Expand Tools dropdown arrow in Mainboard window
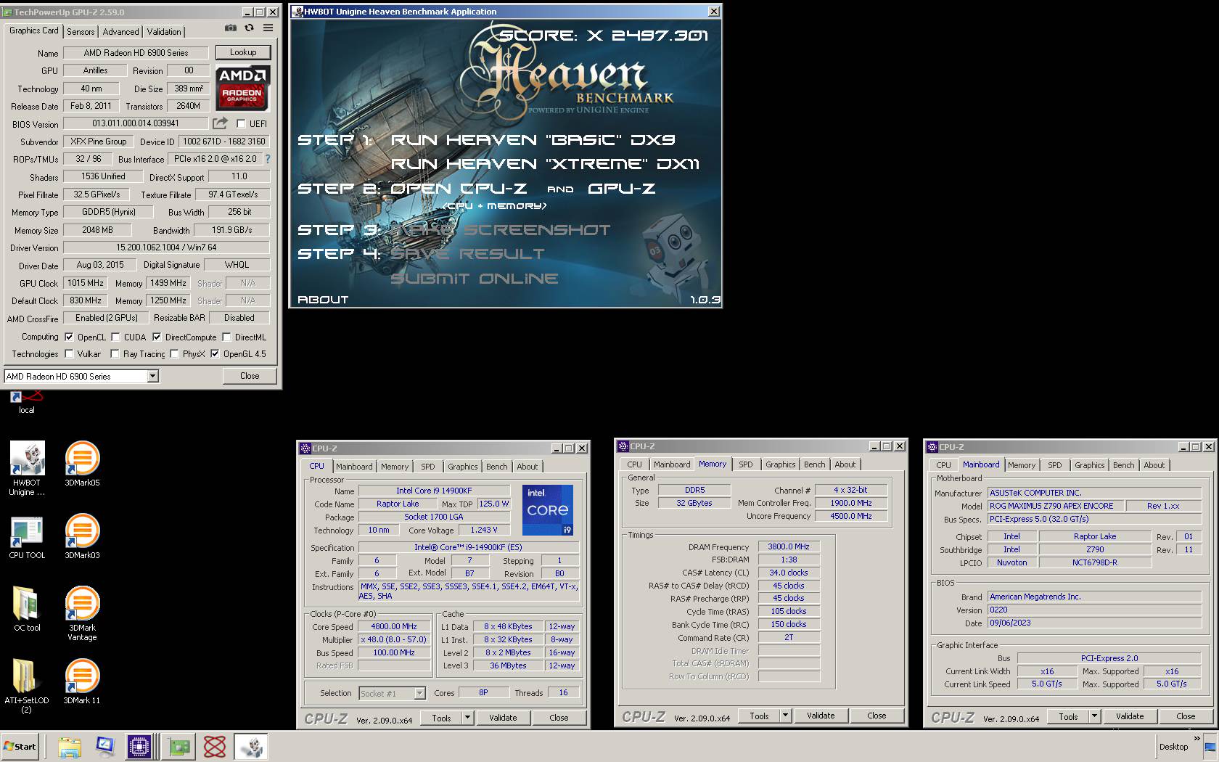The width and height of the screenshot is (1219, 762). pos(1094,716)
